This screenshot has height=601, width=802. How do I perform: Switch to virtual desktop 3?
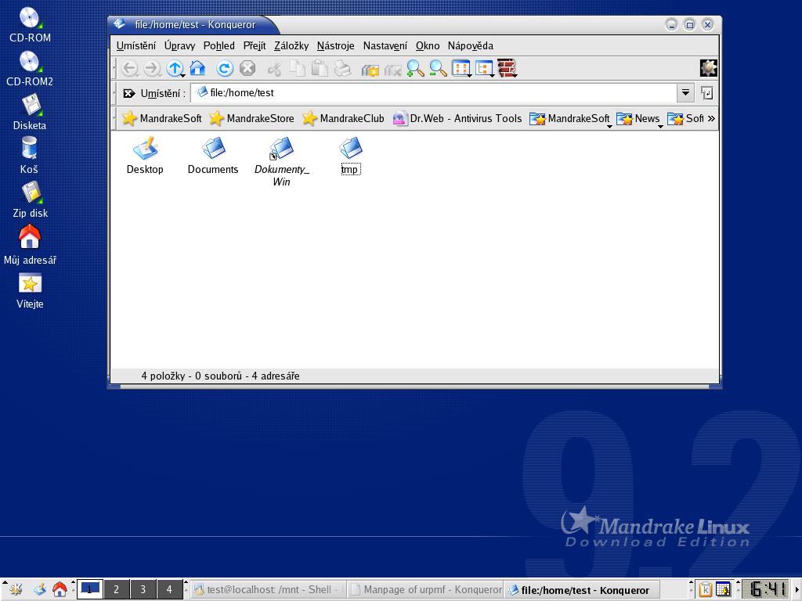click(x=143, y=589)
